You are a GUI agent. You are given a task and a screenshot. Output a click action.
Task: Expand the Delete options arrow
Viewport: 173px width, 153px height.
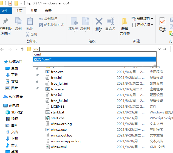99,32
